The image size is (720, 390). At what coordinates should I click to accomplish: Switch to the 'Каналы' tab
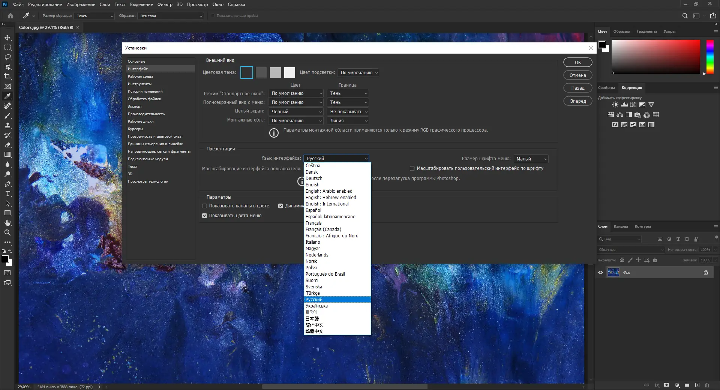pyautogui.click(x=621, y=226)
